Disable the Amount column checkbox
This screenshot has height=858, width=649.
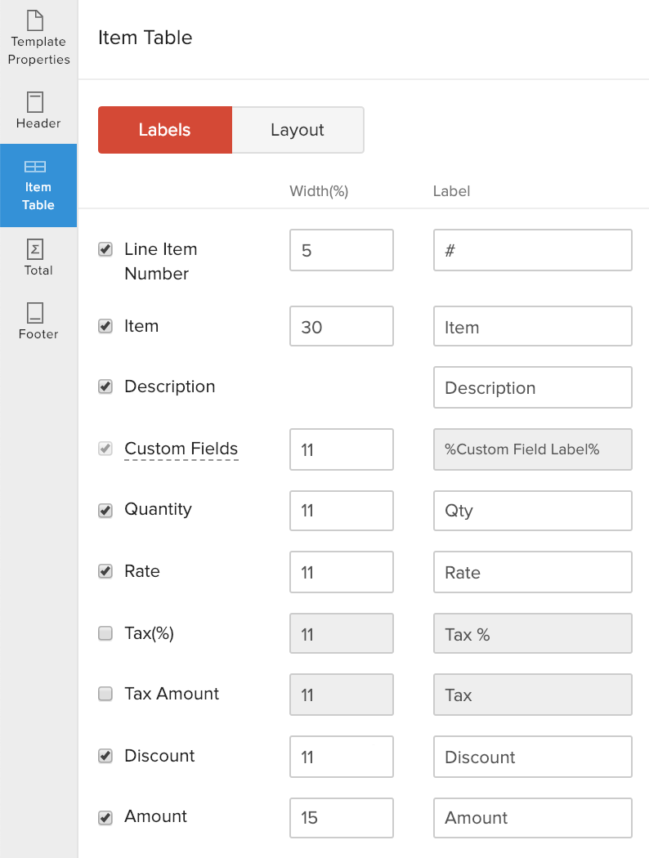tap(105, 816)
